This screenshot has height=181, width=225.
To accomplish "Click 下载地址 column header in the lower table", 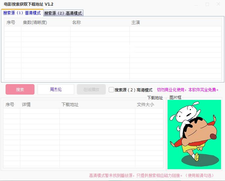I will (x=70, y=104).
